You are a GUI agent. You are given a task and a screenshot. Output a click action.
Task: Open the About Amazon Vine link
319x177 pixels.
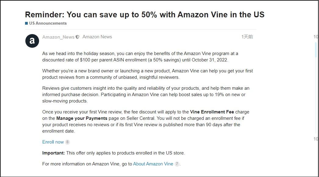[x=153, y=164]
